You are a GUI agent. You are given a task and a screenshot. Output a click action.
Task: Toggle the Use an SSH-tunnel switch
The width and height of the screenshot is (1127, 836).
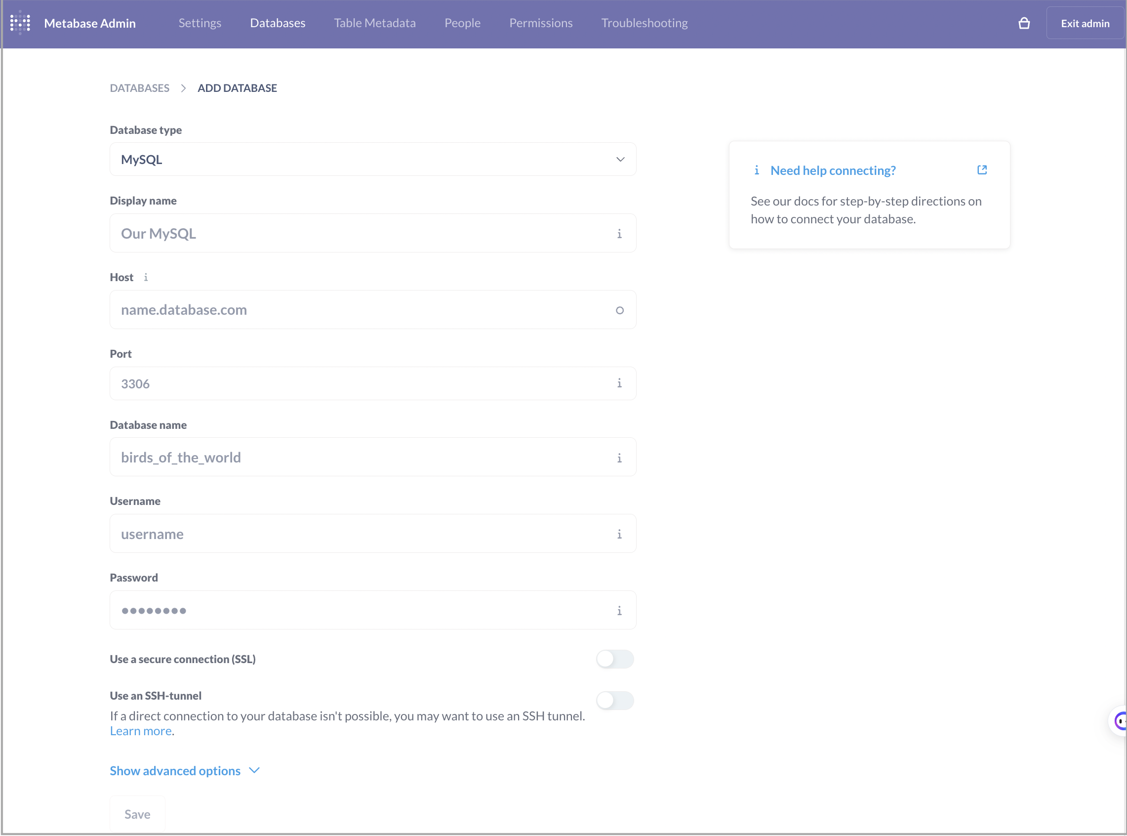[x=613, y=700]
